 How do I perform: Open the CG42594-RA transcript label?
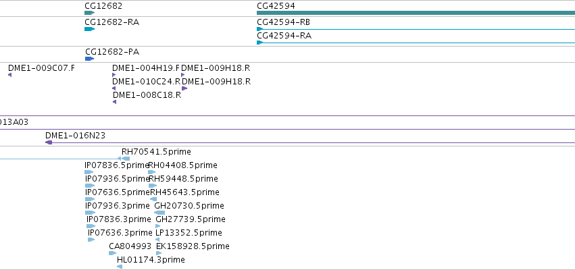coord(284,36)
